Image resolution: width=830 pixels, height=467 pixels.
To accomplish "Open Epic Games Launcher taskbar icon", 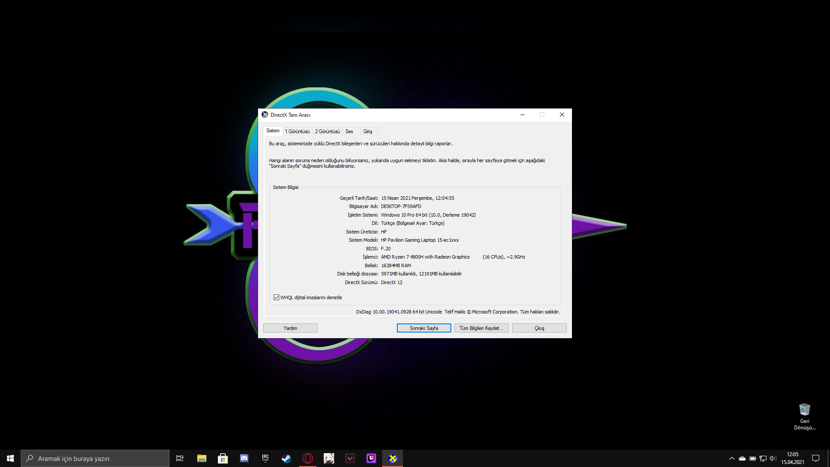I will point(265,458).
